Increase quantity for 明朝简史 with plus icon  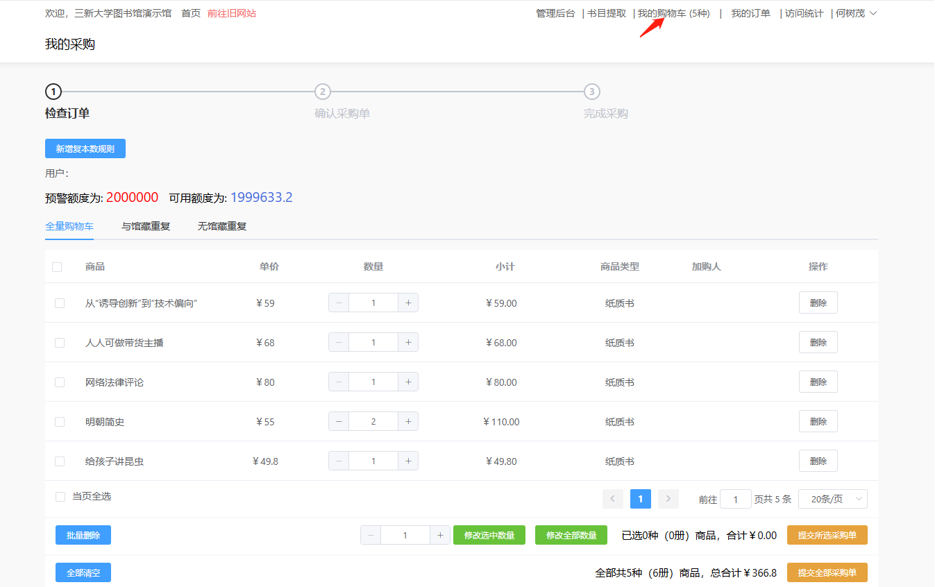pyautogui.click(x=408, y=422)
